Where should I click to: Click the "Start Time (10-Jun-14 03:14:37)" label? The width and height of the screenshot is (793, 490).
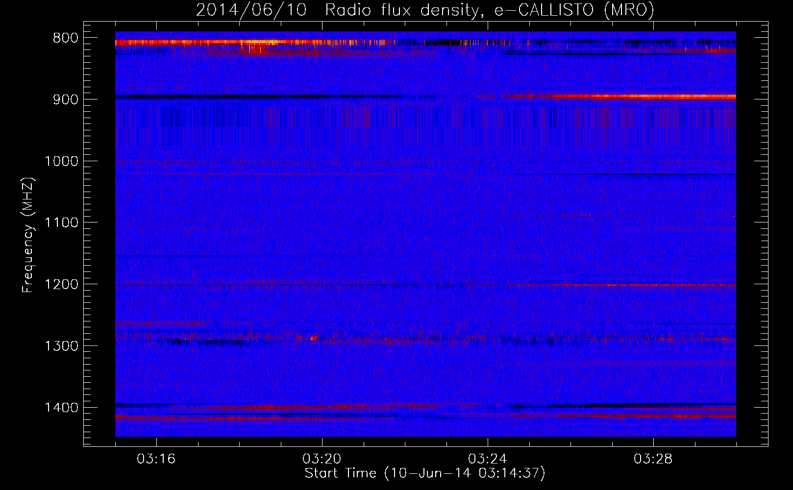pyautogui.click(x=425, y=473)
